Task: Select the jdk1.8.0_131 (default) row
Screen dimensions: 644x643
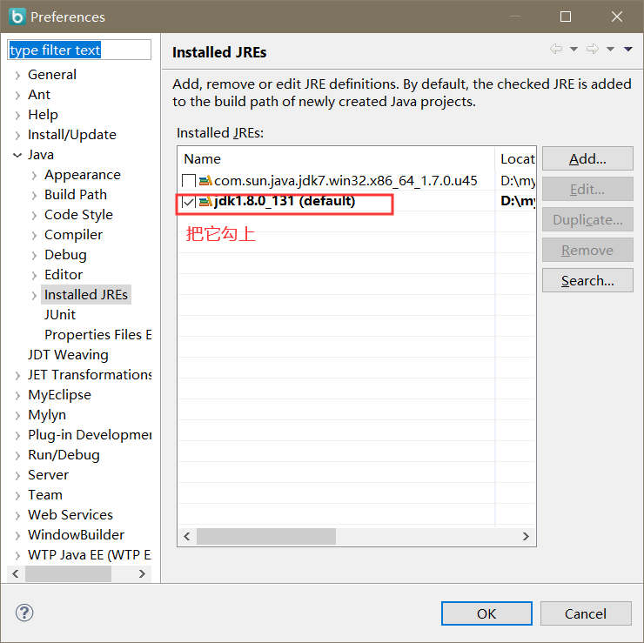Action: click(x=357, y=201)
